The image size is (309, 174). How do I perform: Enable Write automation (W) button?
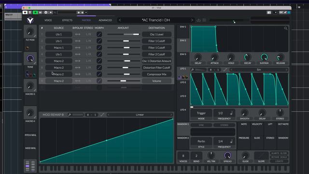pyautogui.click(x=40, y=13)
